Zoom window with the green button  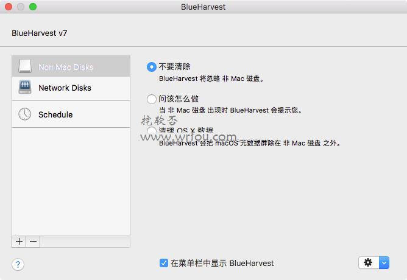(x=33, y=7)
